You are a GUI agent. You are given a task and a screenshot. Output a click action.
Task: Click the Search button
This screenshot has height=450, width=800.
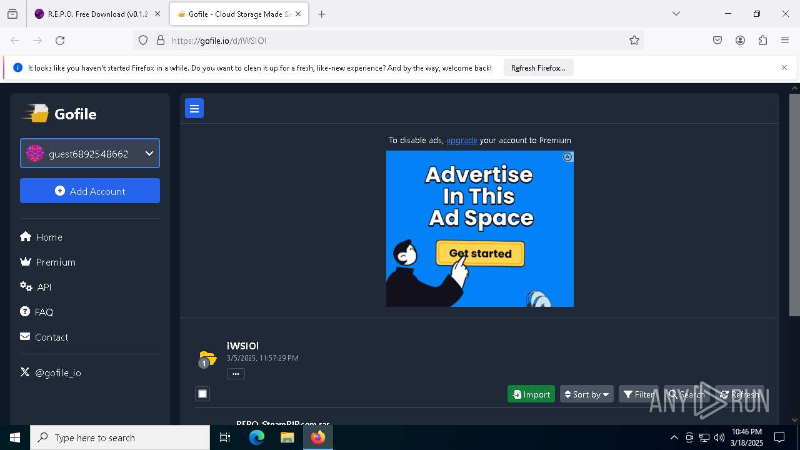pos(686,394)
